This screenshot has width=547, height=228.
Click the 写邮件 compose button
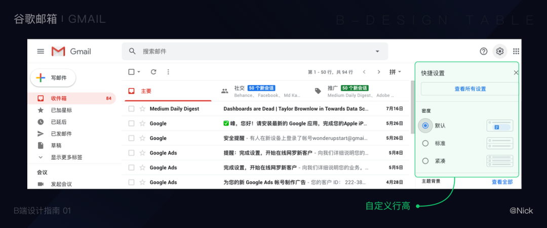[x=53, y=78]
